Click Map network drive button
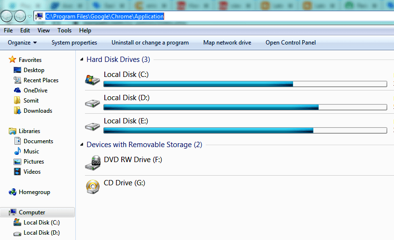This screenshot has width=394, height=240. coord(227,43)
